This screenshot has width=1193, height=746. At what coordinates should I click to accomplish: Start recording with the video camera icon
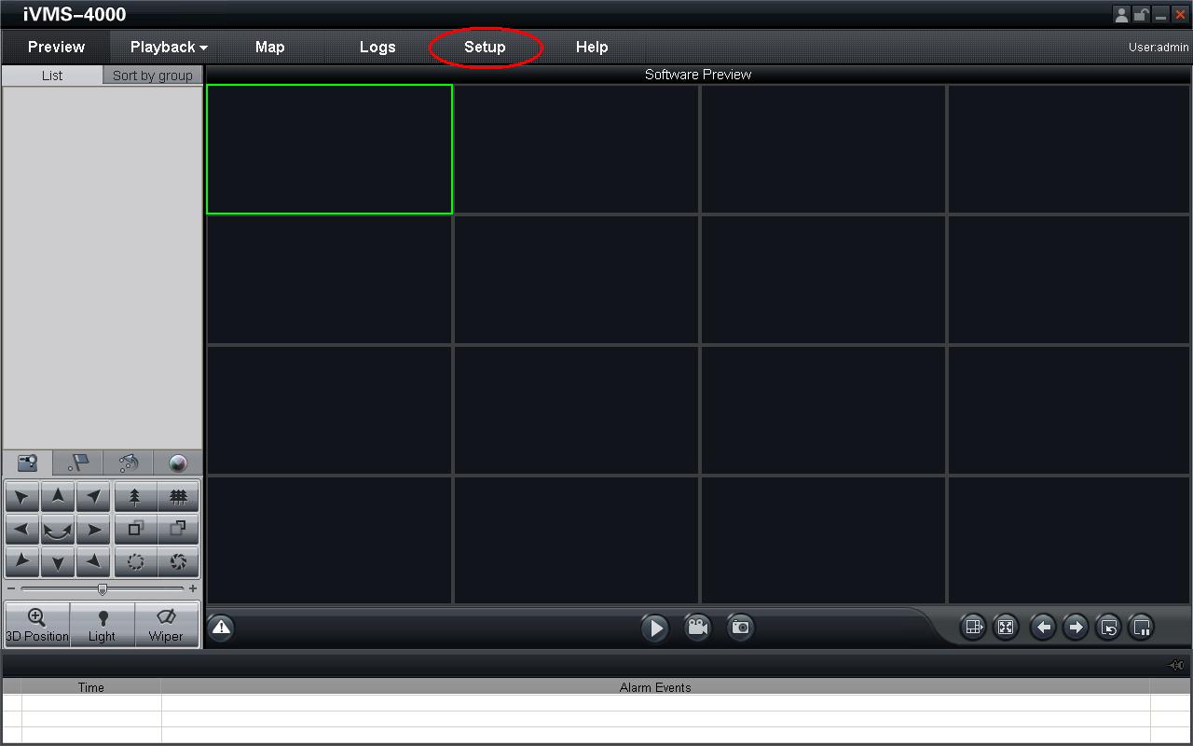point(697,628)
